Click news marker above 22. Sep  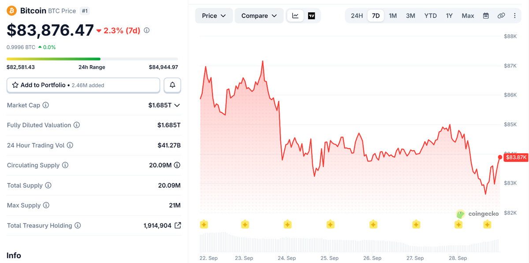(204, 224)
